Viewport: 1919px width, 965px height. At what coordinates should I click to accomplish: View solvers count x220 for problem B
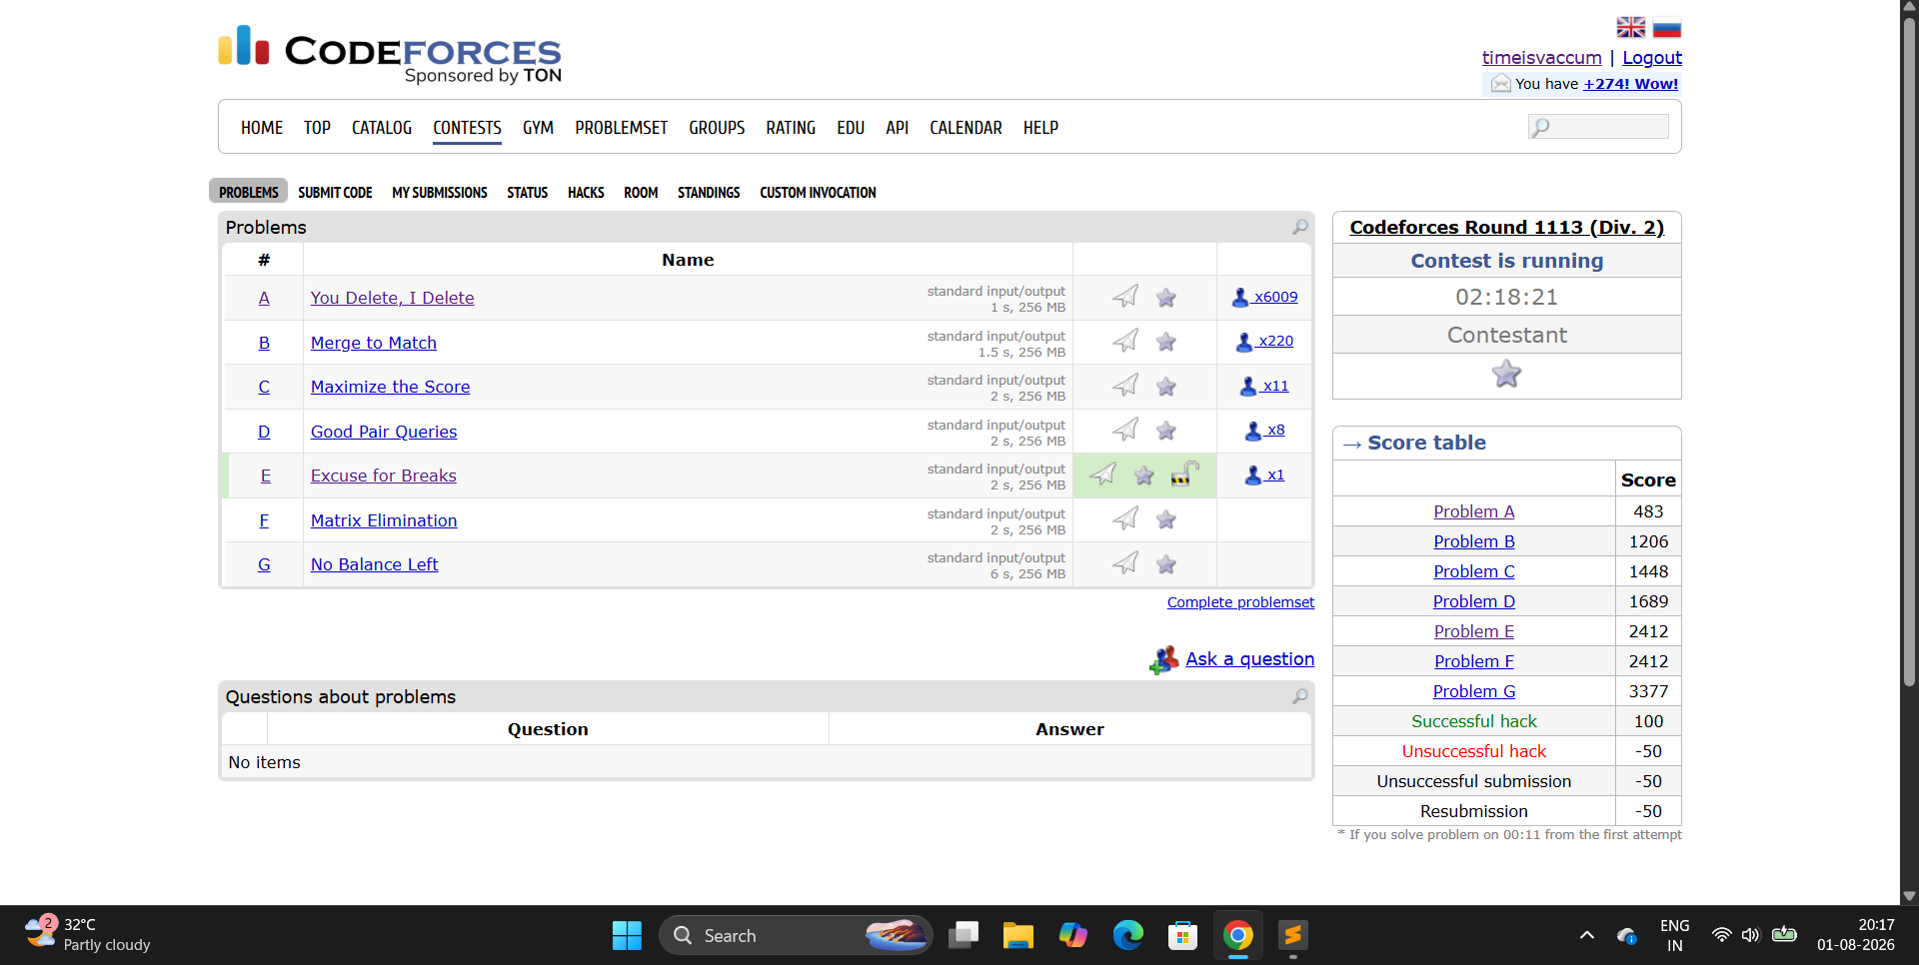click(x=1264, y=342)
